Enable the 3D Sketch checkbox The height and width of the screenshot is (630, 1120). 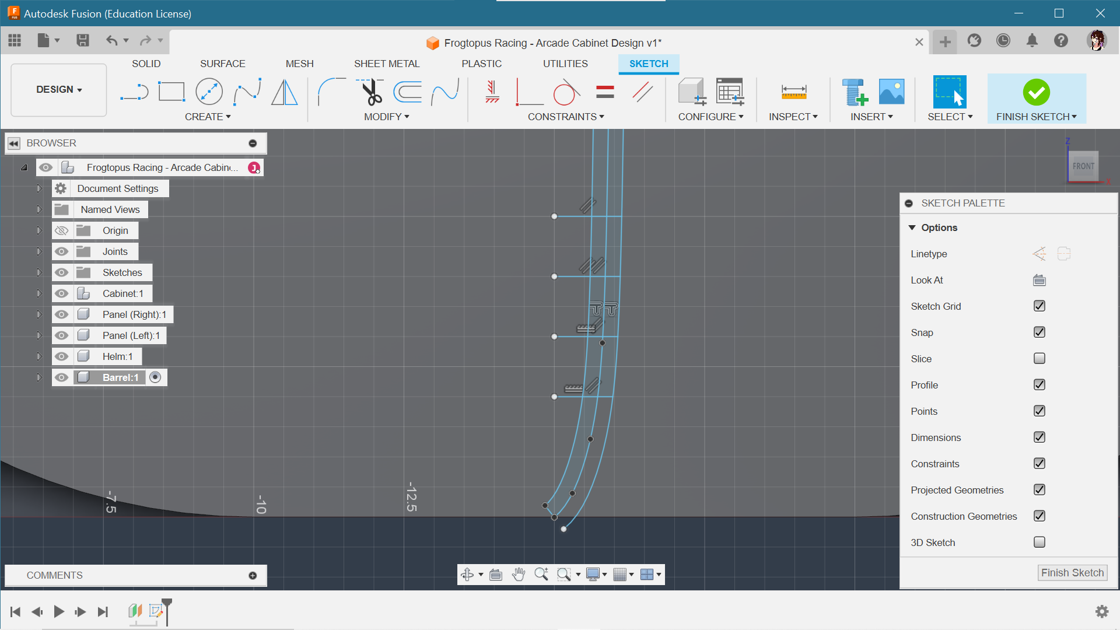click(1039, 542)
